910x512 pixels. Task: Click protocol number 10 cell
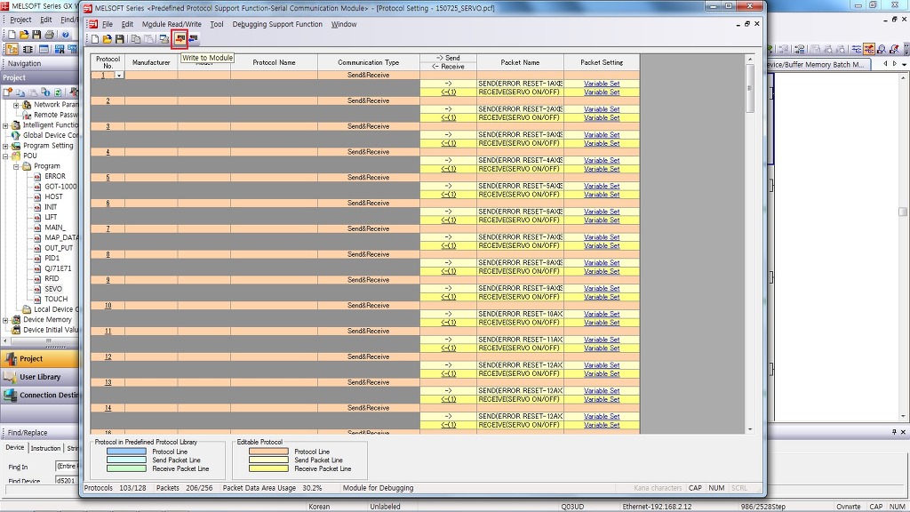pyautogui.click(x=108, y=306)
